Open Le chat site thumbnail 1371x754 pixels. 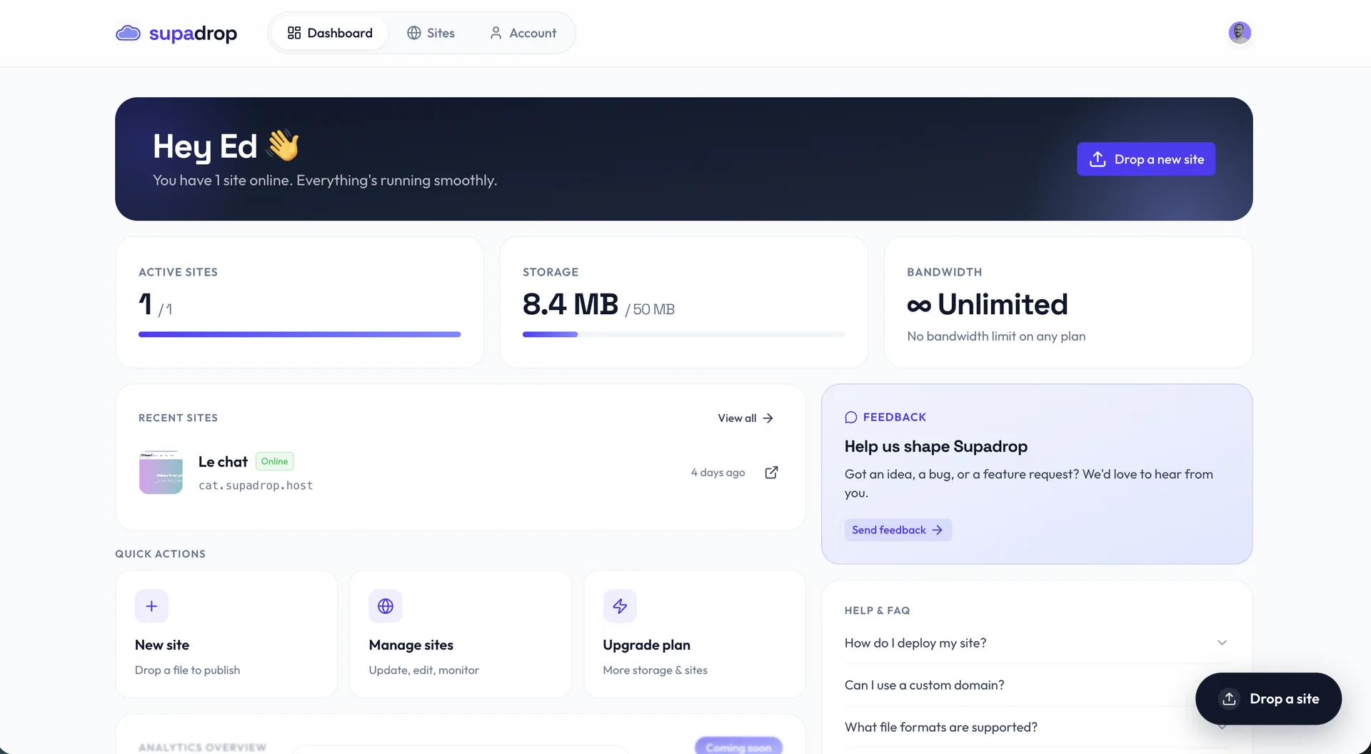tap(161, 473)
